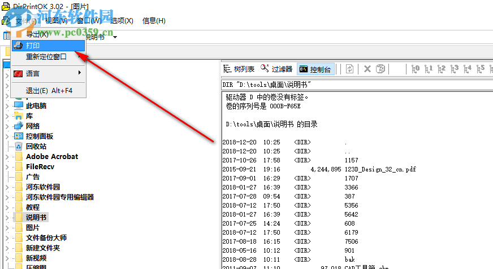This screenshot has width=493, height=269.
Task: Expand the 控制面板 tree node
Action: (7, 136)
